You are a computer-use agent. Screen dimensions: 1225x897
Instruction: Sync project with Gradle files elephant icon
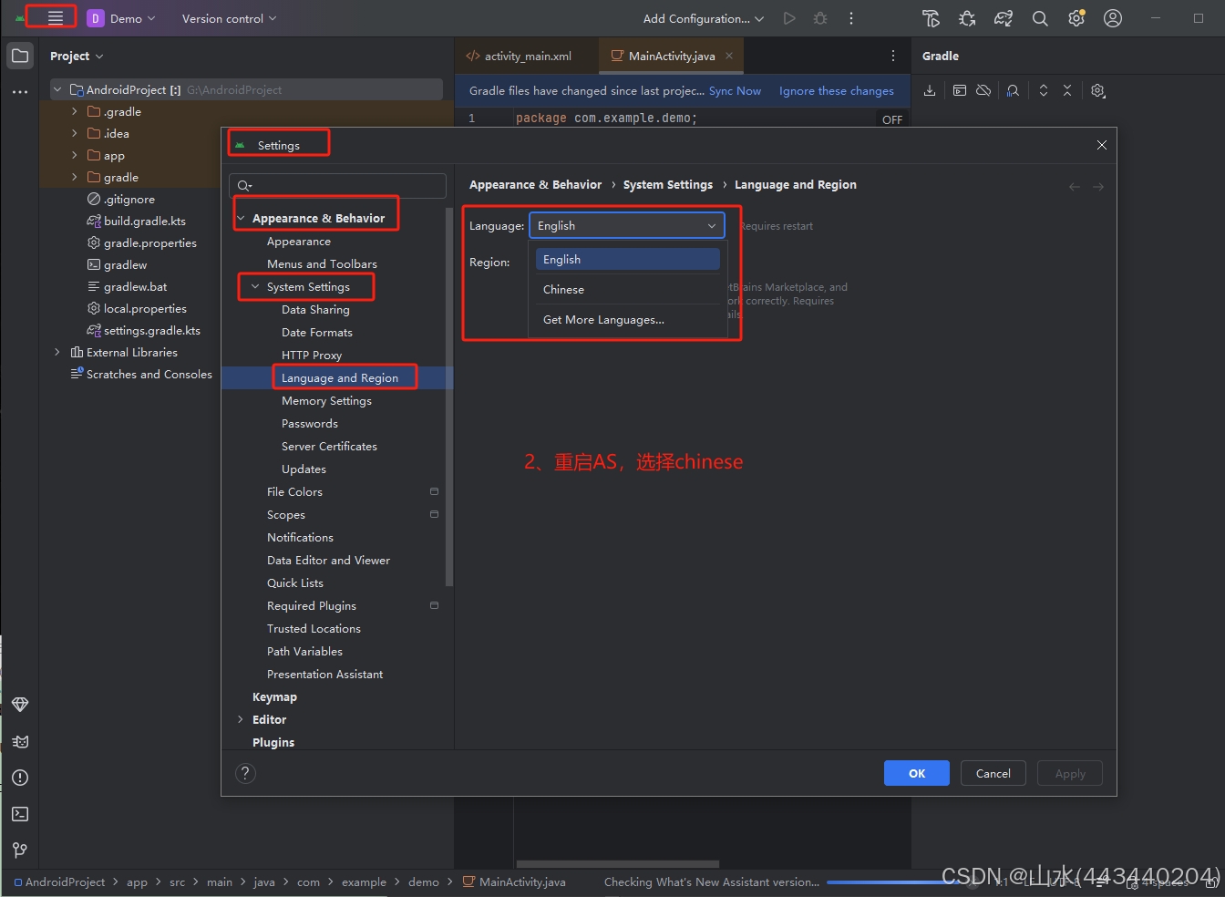[1004, 18]
